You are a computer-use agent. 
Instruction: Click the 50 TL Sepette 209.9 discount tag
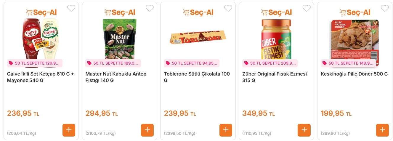coord(270,63)
